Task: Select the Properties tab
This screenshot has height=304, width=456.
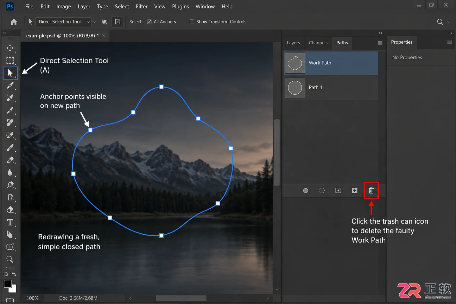Action: (402, 42)
